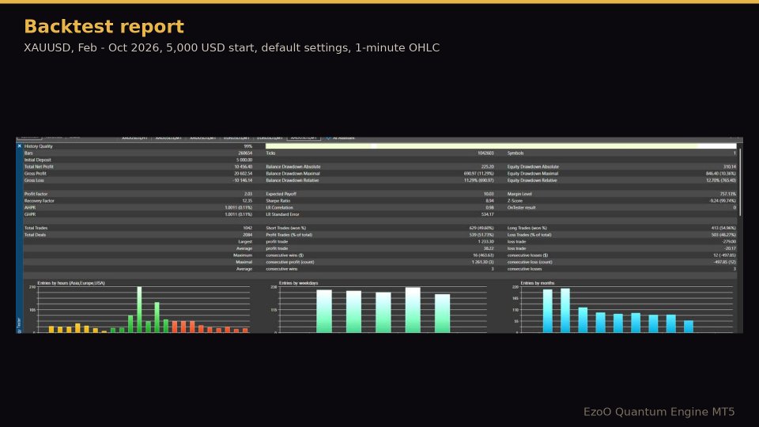Select the 'Margin Level' label

tap(519, 194)
